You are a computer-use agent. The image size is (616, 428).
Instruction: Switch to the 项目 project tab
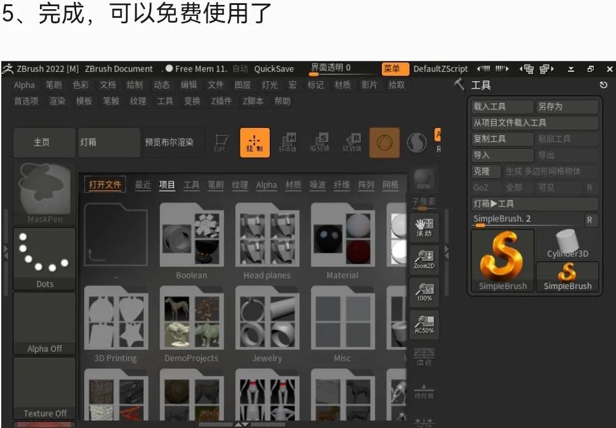(x=167, y=184)
